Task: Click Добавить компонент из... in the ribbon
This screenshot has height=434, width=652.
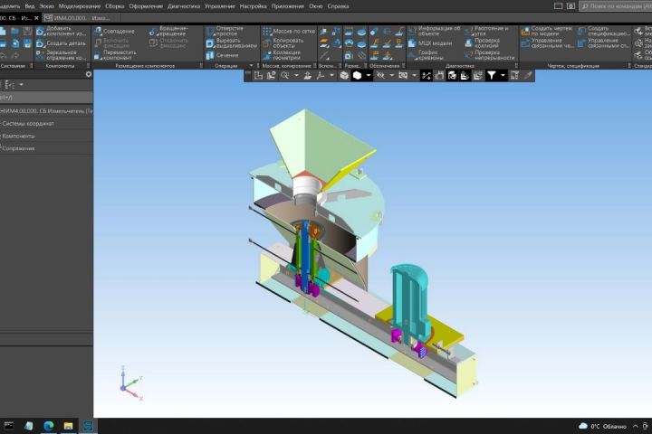Action: [61, 31]
